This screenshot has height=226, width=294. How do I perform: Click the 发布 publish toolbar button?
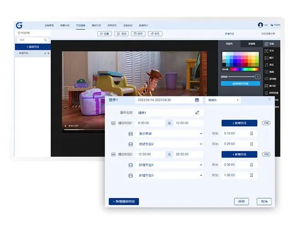point(155,34)
